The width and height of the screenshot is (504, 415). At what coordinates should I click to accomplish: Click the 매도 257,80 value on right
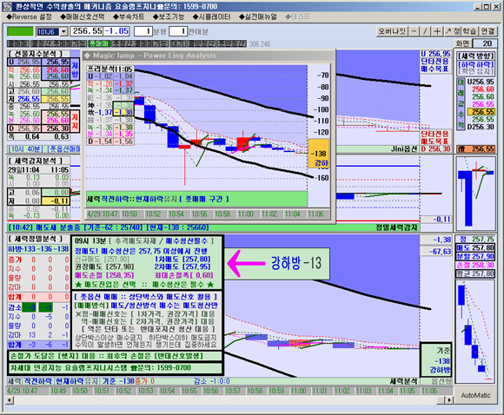coord(475,248)
